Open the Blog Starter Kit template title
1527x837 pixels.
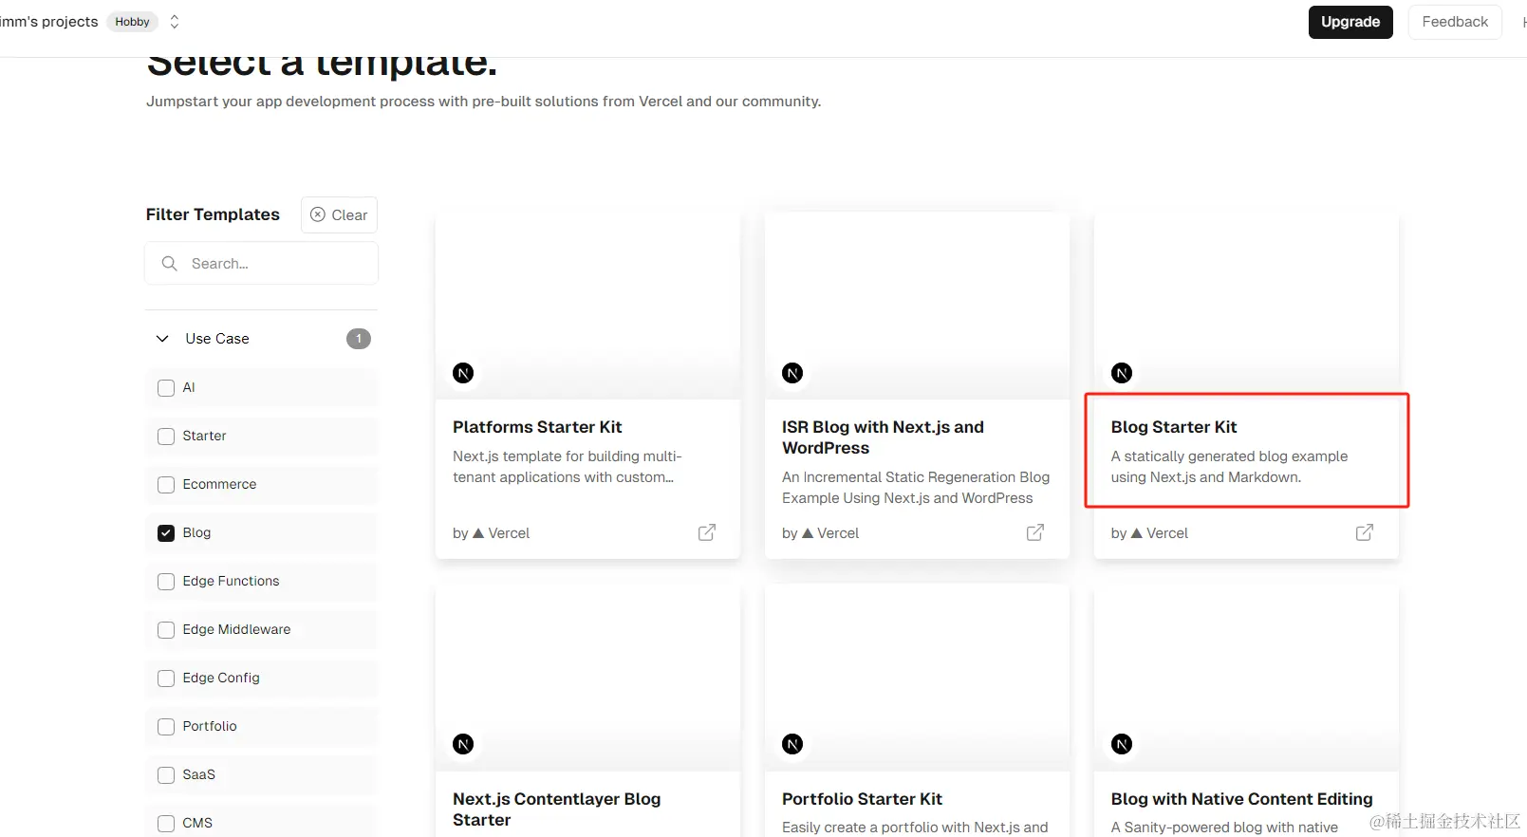pos(1174,427)
